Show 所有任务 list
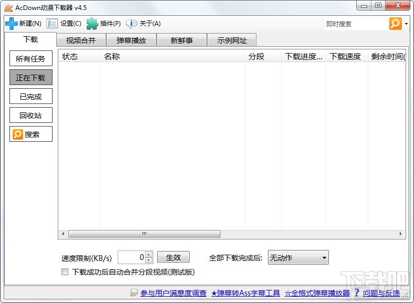 31,58
